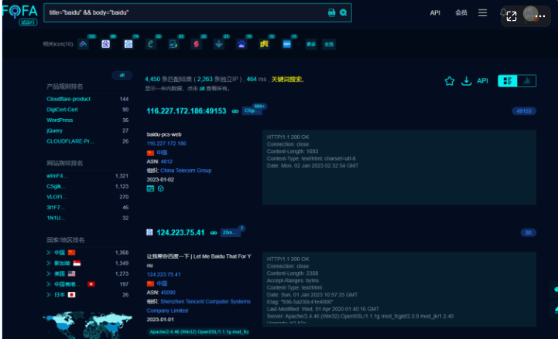Click the document icon inside search box
The width and height of the screenshot is (558, 339).
point(331,13)
